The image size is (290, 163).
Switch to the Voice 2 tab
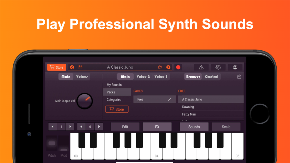pos(143,77)
